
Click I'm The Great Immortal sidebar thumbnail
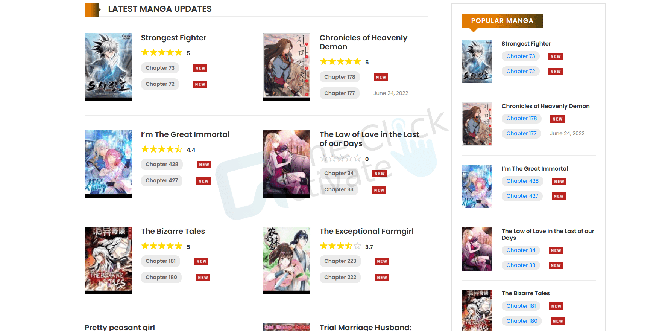(477, 186)
